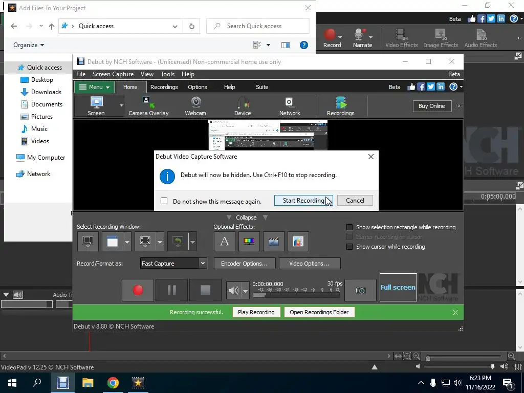The image size is (524, 393).
Task: Toggle the audio track speaker in VideoPad
Action: [18, 295]
